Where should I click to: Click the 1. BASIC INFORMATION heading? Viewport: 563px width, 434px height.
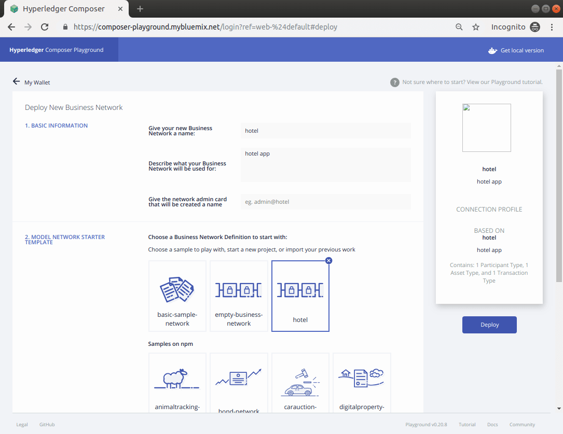56,125
